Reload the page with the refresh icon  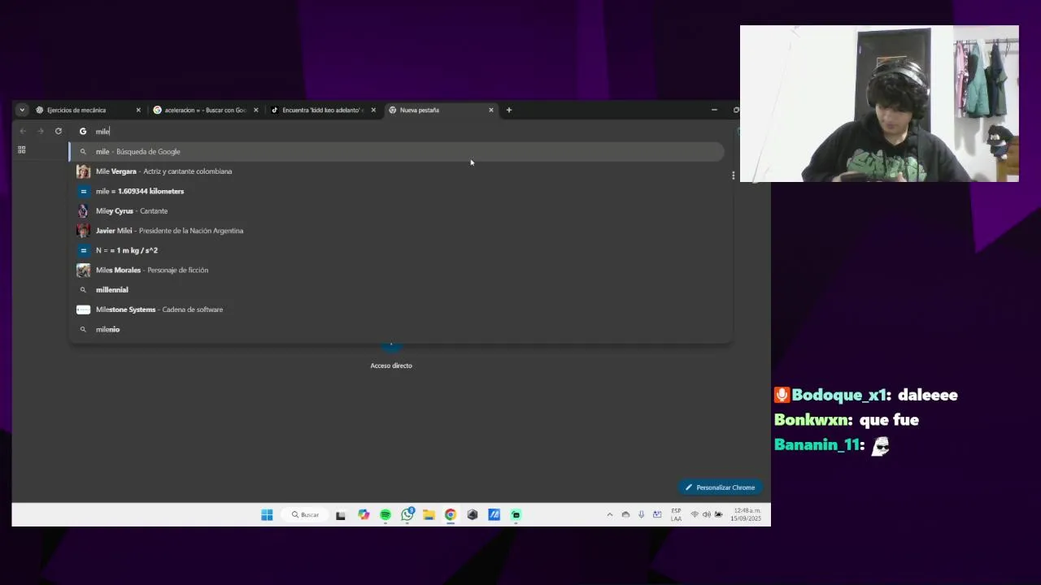pos(59,131)
